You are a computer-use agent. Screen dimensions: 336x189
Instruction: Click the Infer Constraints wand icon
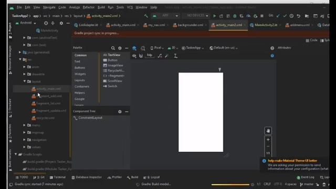167,56
